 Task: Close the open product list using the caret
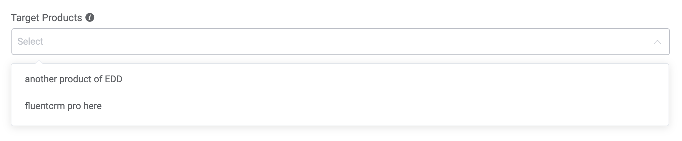tap(657, 42)
